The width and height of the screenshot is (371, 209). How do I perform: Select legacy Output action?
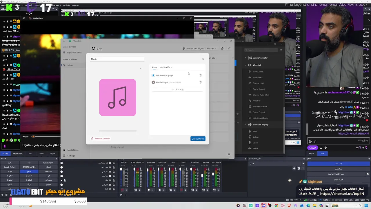pyautogui.click(x=255, y=137)
